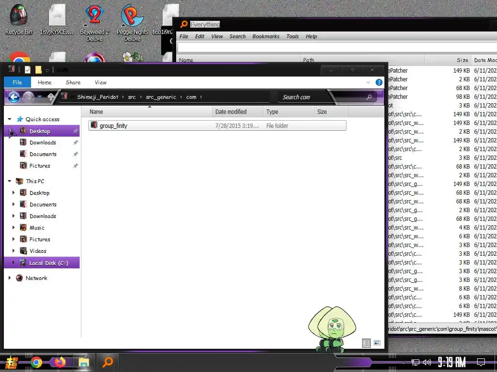Click the volume speaker tray icon
Viewport: 497px width, 372px height.
click(427, 362)
